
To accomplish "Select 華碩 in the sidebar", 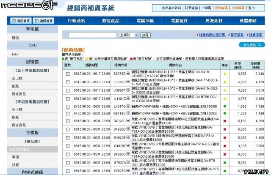I will pyautogui.click(x=15, y=157).
